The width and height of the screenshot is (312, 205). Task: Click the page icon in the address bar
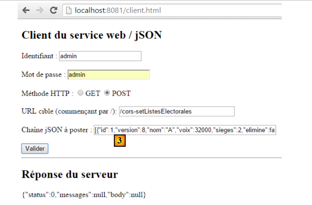pyautogui.click(x=69, y=11)
